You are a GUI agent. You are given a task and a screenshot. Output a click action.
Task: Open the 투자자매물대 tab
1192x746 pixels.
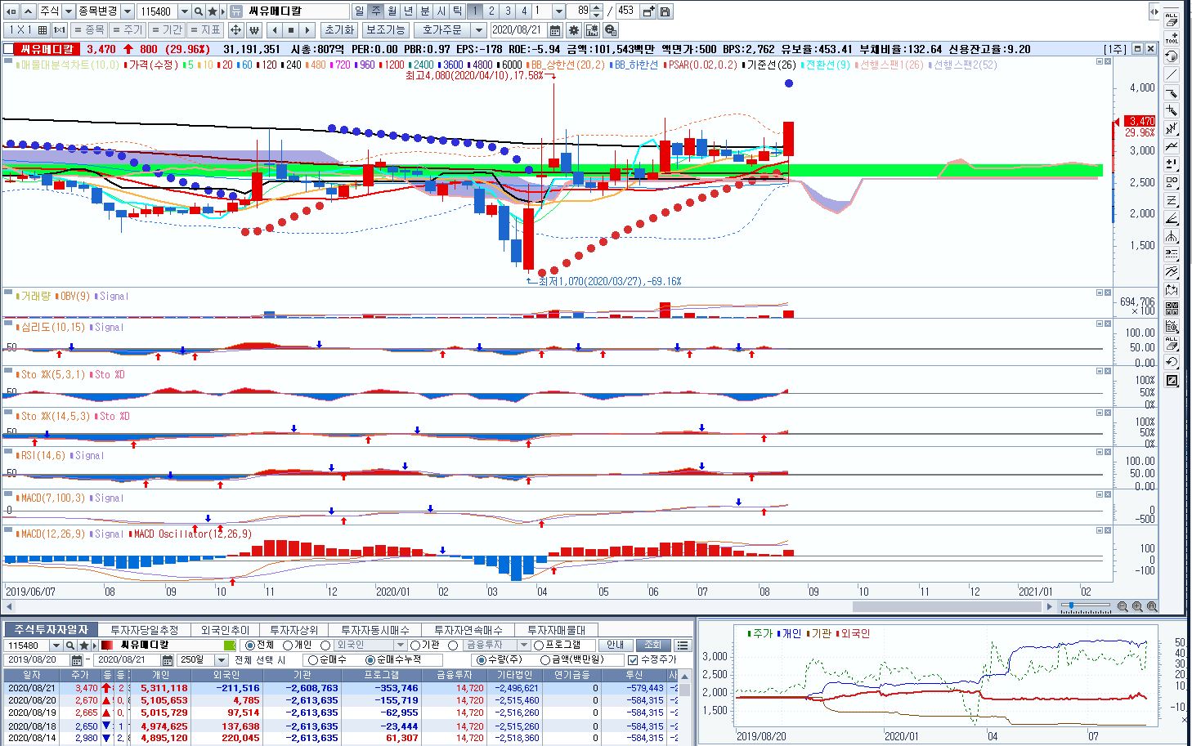(556, 630)
